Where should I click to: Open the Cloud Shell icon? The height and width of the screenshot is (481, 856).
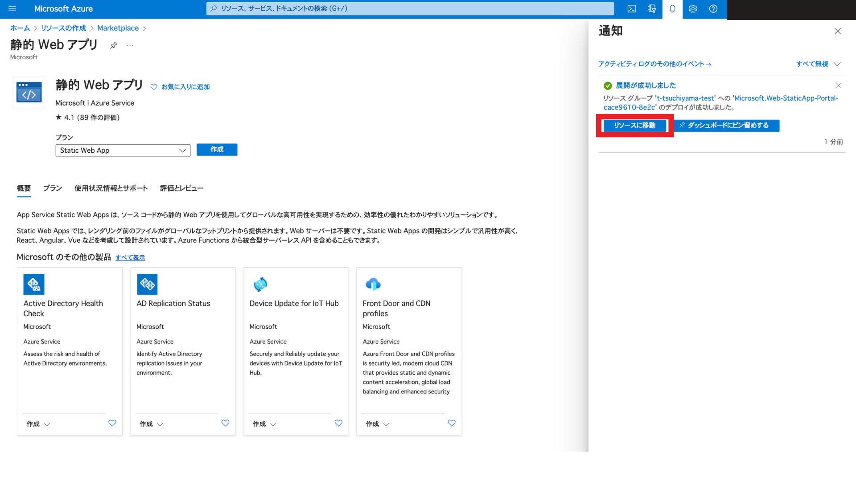pos(631,9)
